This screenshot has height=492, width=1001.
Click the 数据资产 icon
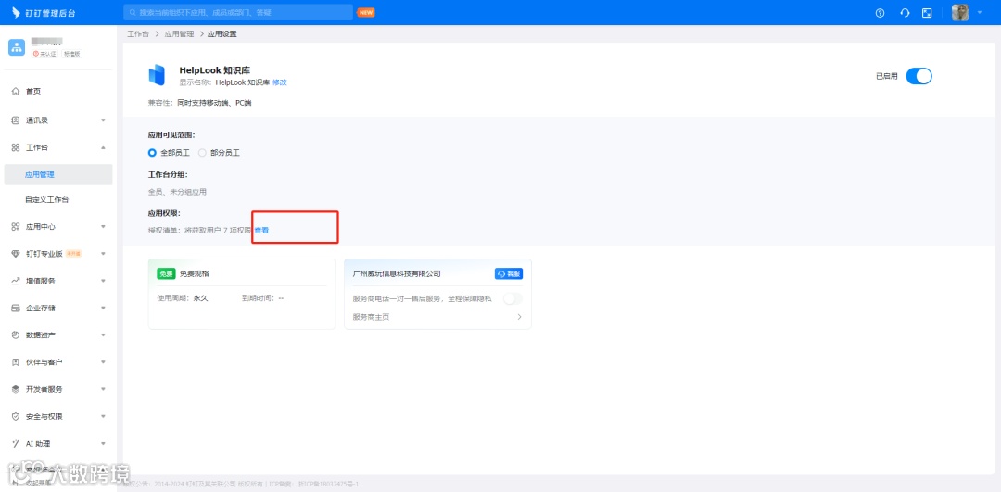click(x=16, y=335)
